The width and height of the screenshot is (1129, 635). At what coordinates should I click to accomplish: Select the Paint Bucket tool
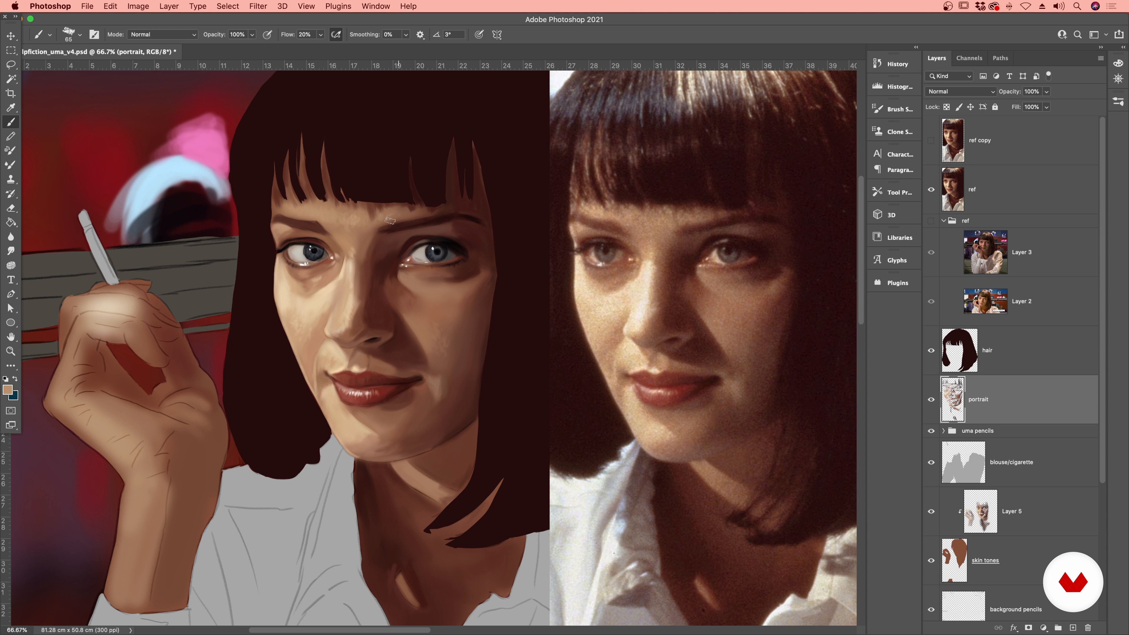(11, 223)
